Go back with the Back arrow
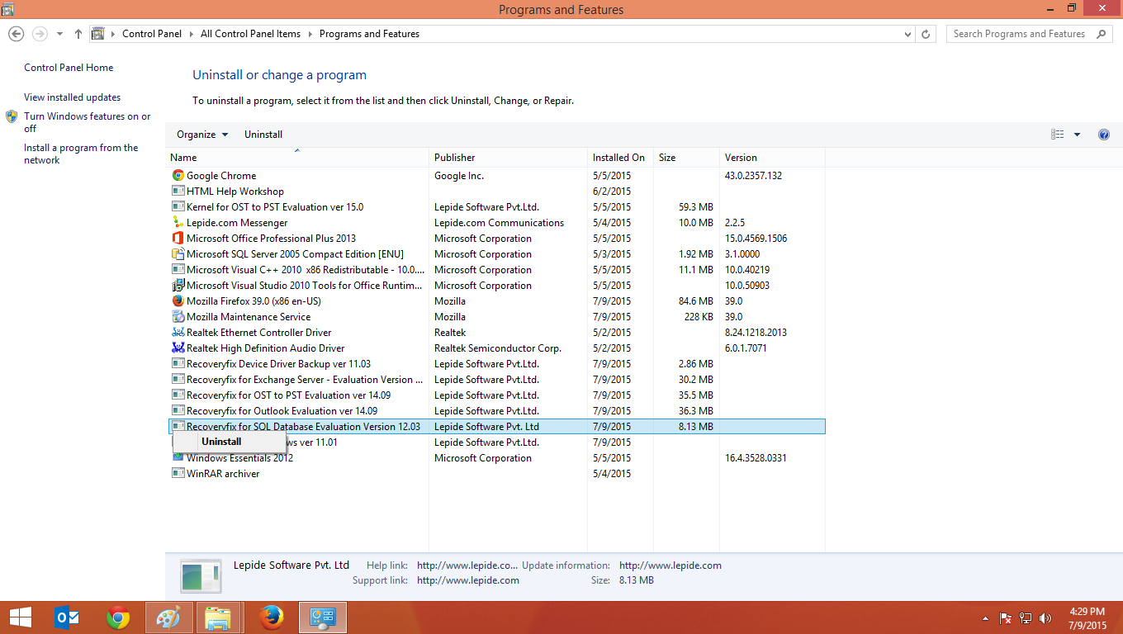This screenshot has width=1123, height=634. pos(16,34)
